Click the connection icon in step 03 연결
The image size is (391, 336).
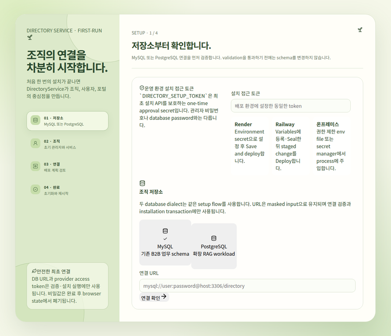[35, 166]
